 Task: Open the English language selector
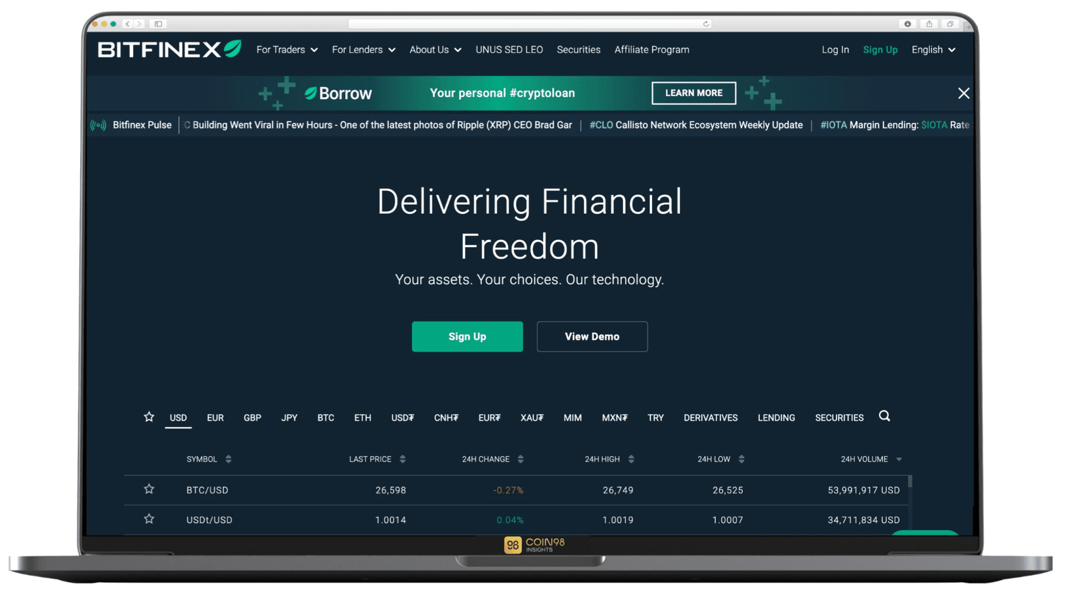[933, 50]
